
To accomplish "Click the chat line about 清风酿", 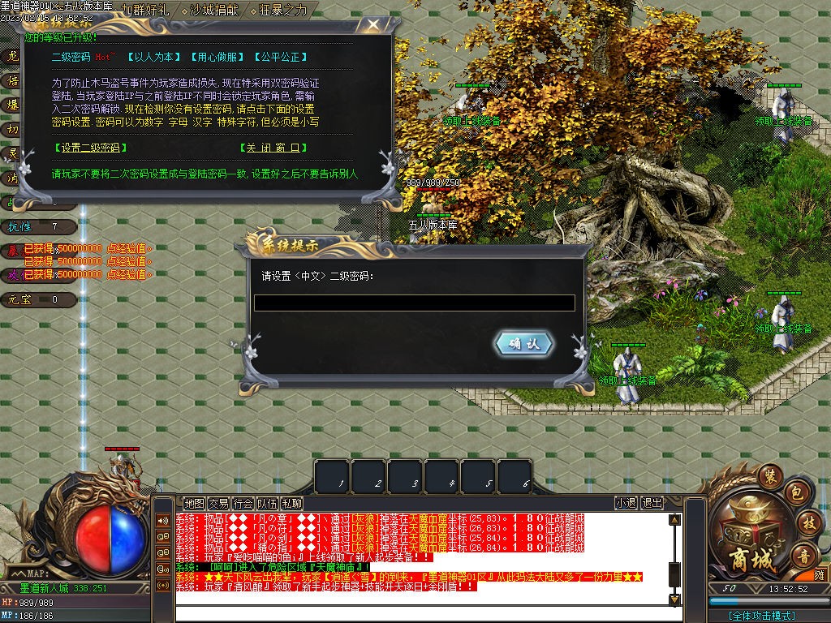I will click(326, 587).
